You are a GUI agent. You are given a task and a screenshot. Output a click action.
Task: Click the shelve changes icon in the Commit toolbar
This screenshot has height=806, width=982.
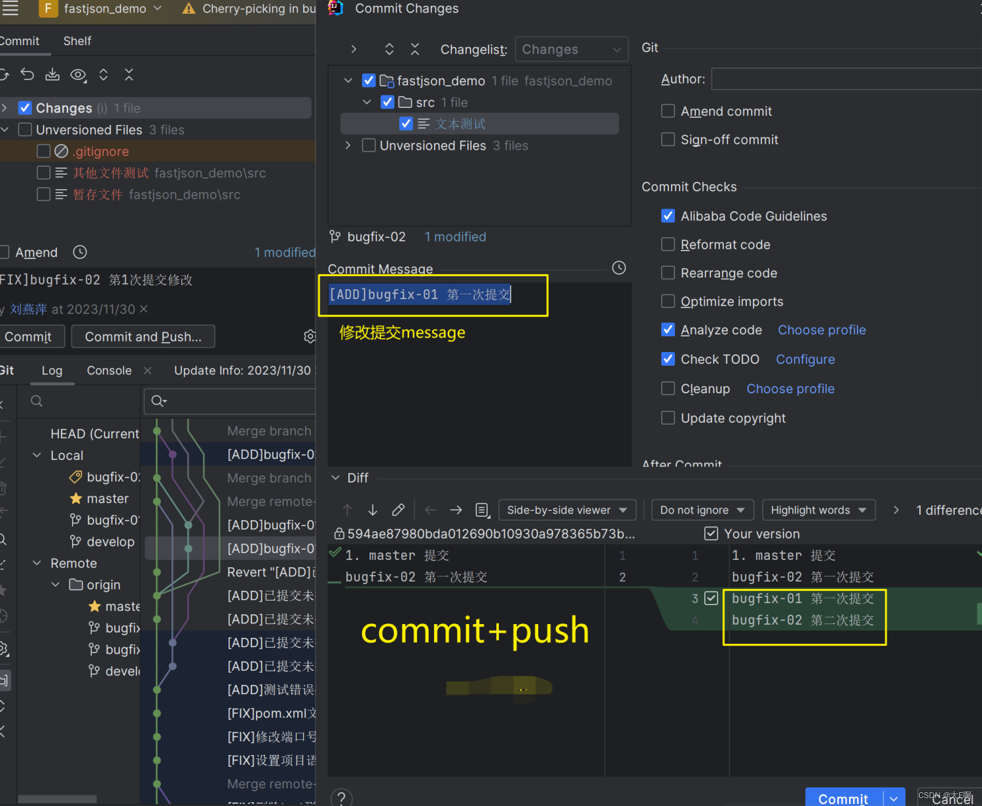click(x=52, y=75)
